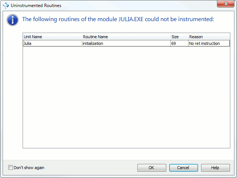Sort list by Routine Name column header

pyautogui.click(x=126, y=37)
